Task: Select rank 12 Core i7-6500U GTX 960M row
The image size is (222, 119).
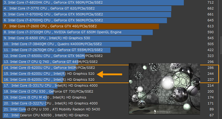Action: (53, 56)
